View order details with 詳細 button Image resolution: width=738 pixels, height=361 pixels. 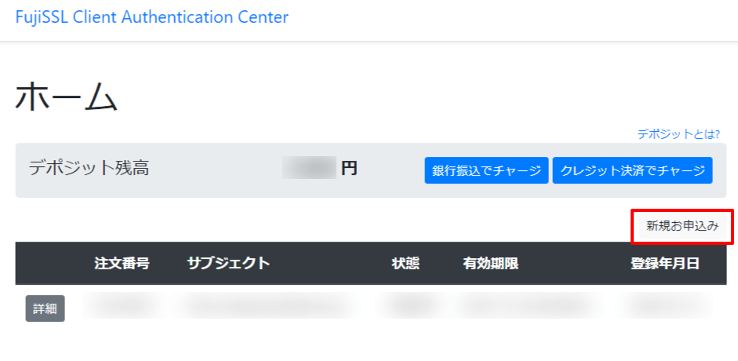tap(45, 308)
